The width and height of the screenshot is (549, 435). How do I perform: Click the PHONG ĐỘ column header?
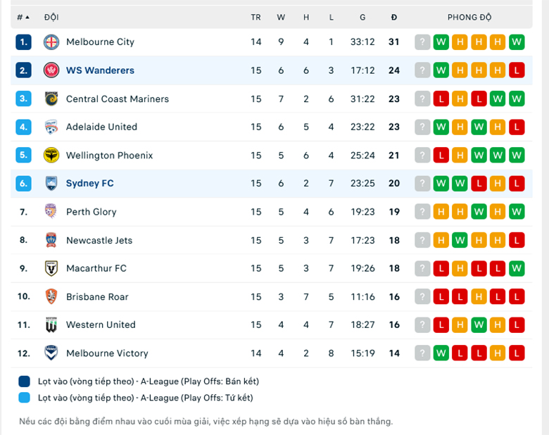(x=469, y=17)
